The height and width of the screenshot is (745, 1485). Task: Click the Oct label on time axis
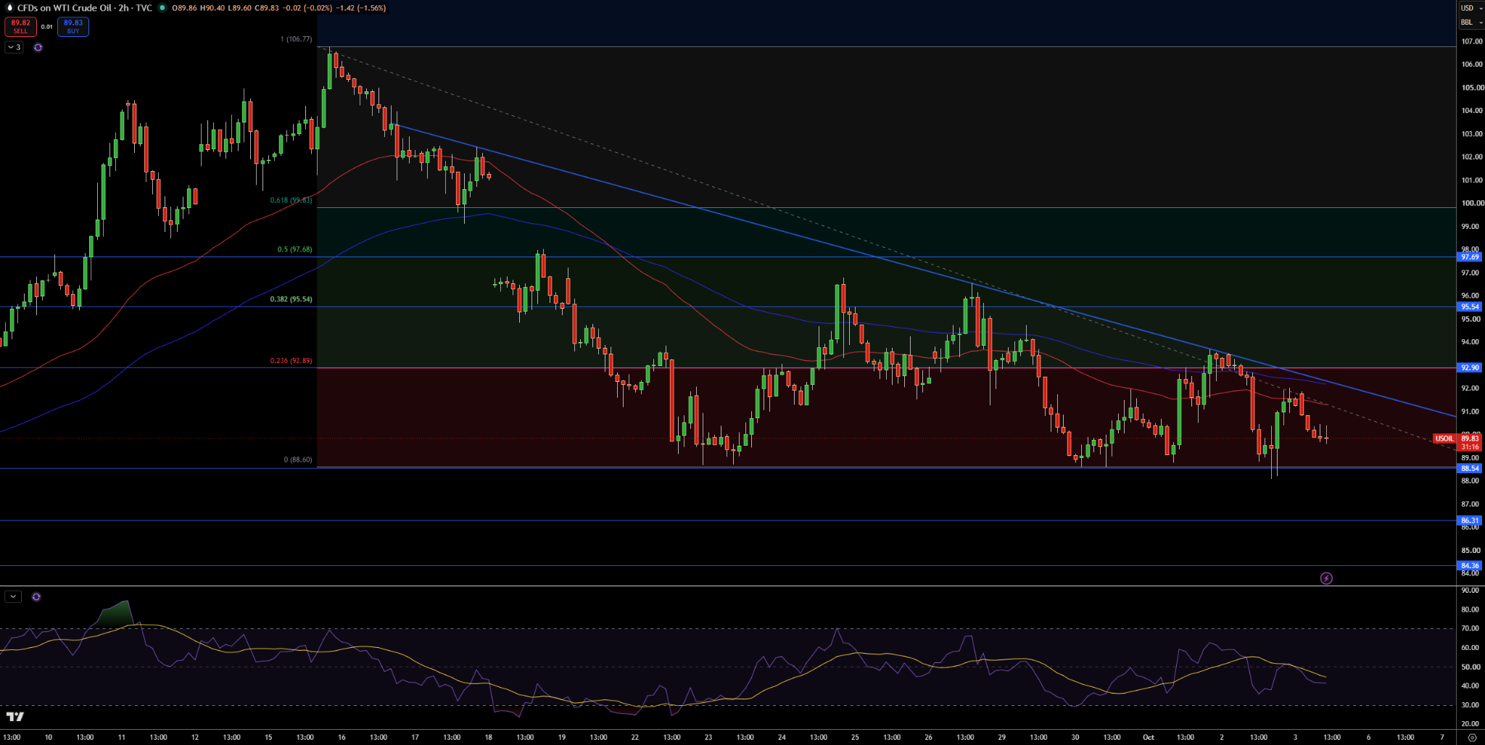[1149, 737]
